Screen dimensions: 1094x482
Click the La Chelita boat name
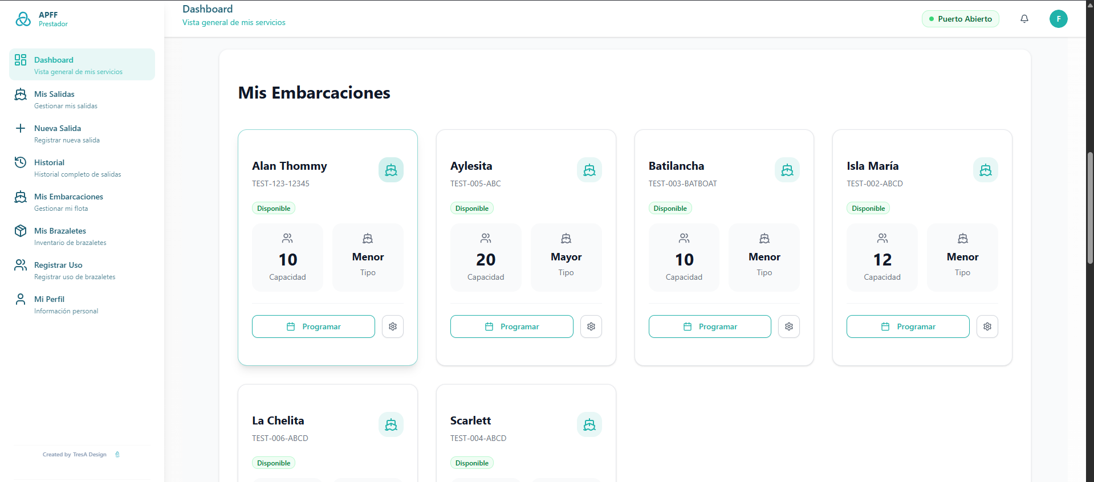[x=278, y=420]
